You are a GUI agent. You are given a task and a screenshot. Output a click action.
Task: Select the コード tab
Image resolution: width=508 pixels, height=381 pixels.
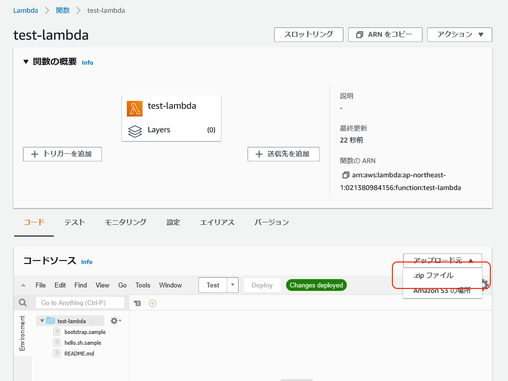click(x=34, y=222)
